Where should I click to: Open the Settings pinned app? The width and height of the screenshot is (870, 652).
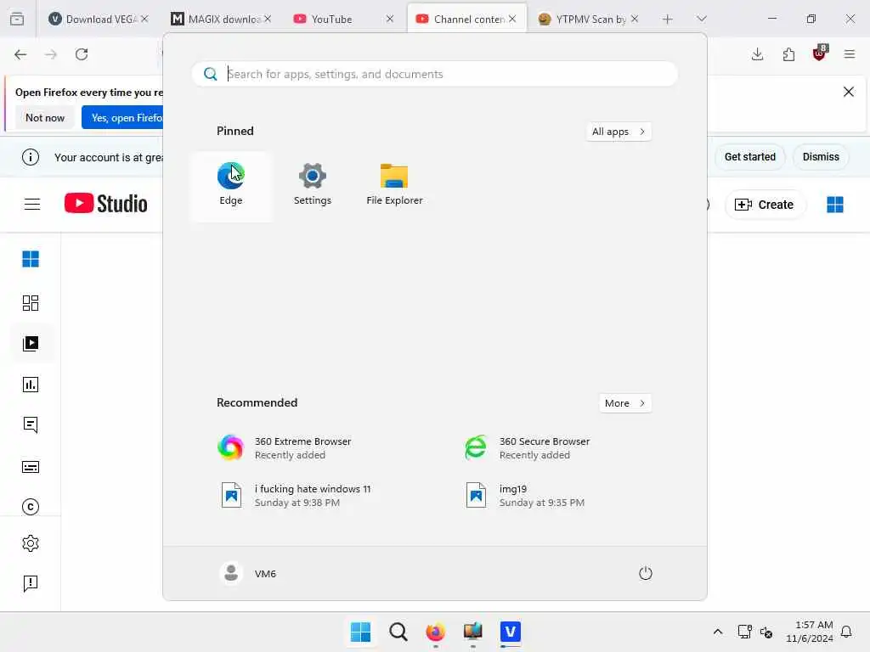click(x=313, y=186)
